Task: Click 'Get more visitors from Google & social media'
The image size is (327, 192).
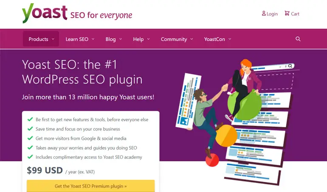Action: click(81, 138)
